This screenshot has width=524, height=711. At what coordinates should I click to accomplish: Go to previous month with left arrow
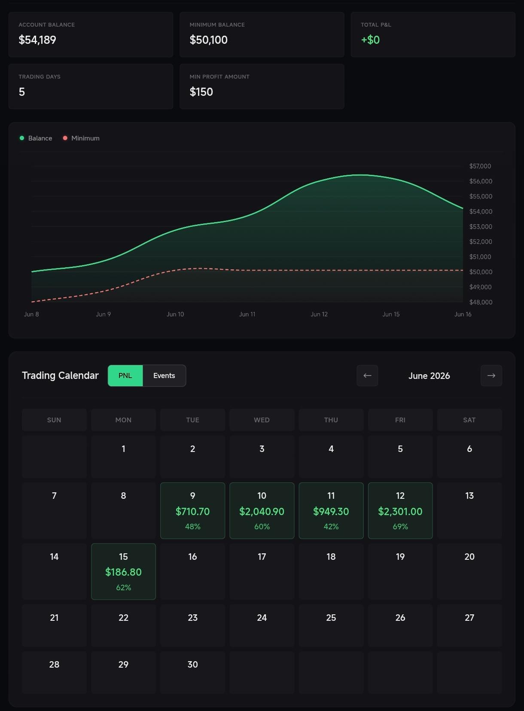[x=367, y=375]
